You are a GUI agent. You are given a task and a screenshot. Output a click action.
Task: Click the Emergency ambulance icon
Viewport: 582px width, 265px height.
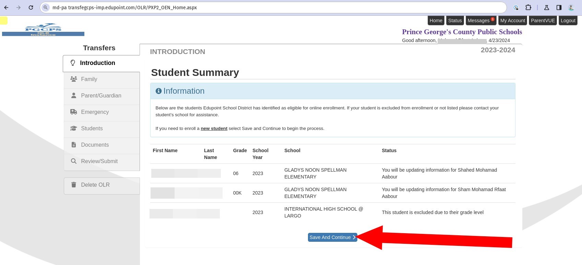(73, 112)
